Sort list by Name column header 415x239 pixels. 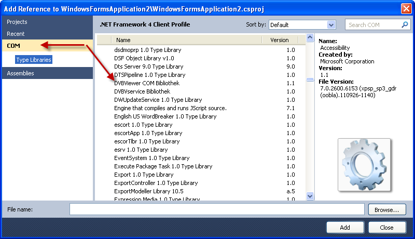tap(187, 40)
